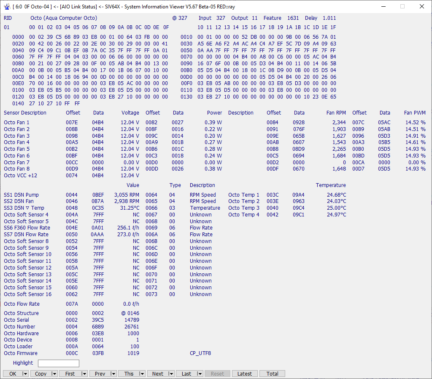This screenshot has height=379, width=432.
Task: Click the Prev button
Action: (x=100, y=374)
